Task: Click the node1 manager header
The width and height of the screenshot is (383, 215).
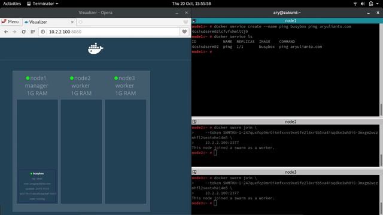Action: (37, 85)
